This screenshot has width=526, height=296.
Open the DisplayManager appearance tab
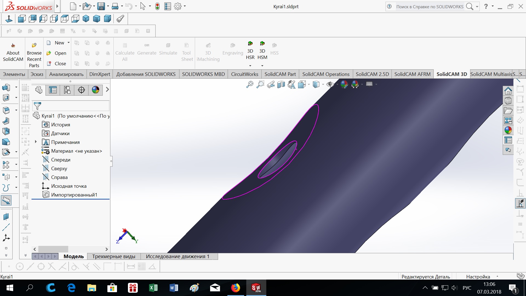coord(95,90)
